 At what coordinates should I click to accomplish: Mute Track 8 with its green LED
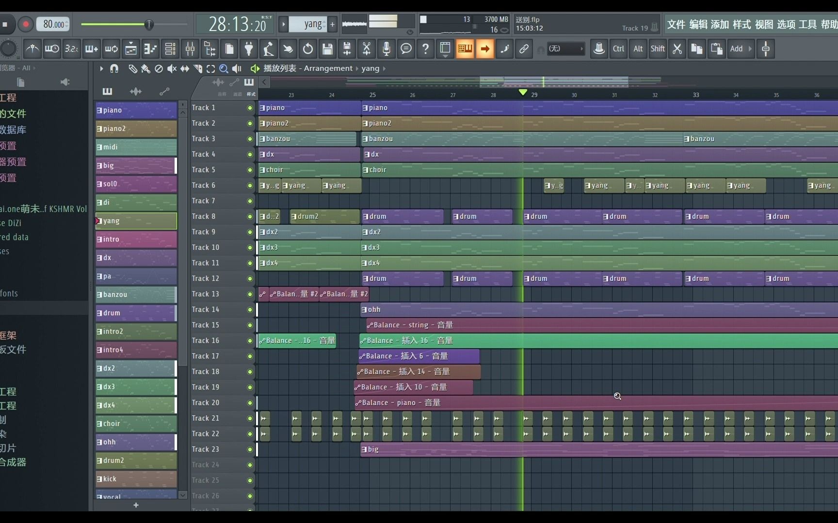[x=250, y=216]
